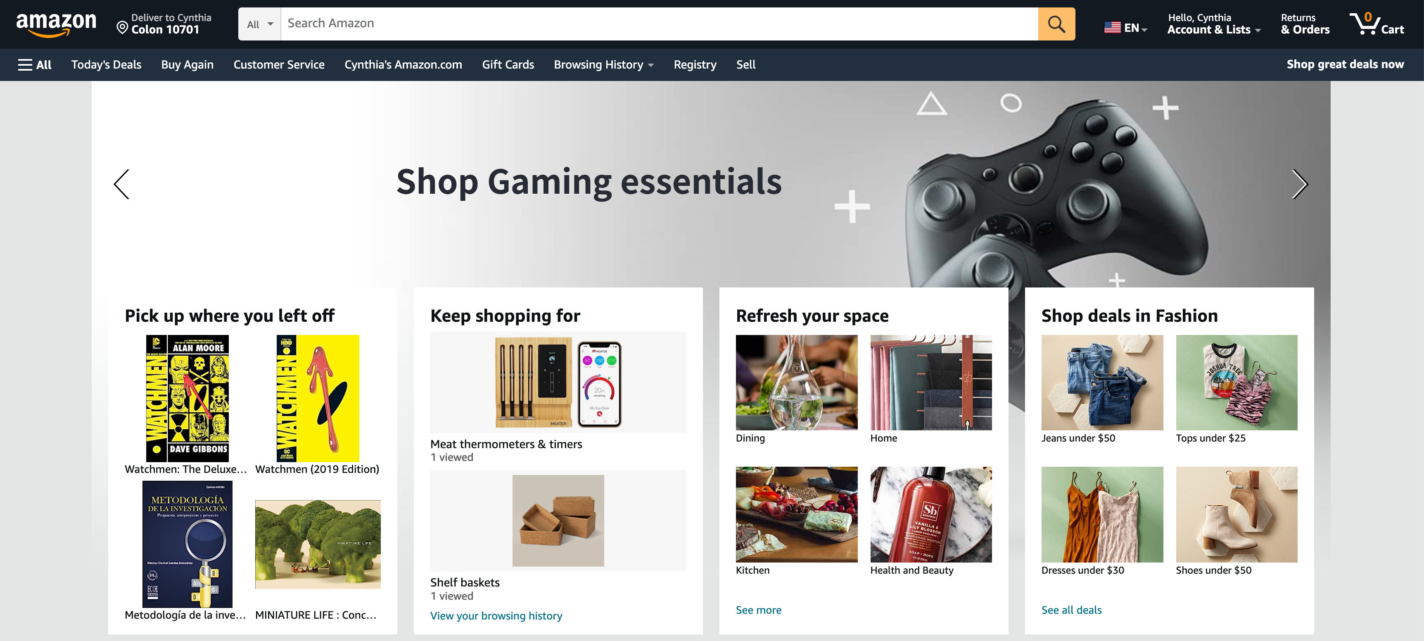Expand the Browsing History dropdown
The width and height of the screenshot is (1424, 641).
604,65
